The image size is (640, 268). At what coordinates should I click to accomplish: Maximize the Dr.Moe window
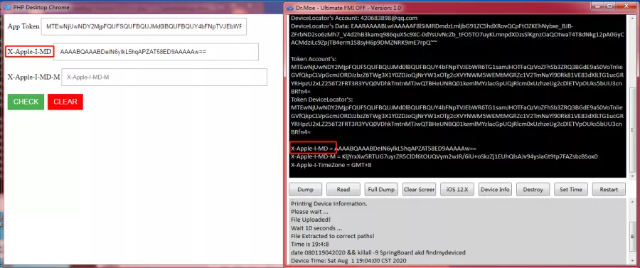[x=609, y=6]
